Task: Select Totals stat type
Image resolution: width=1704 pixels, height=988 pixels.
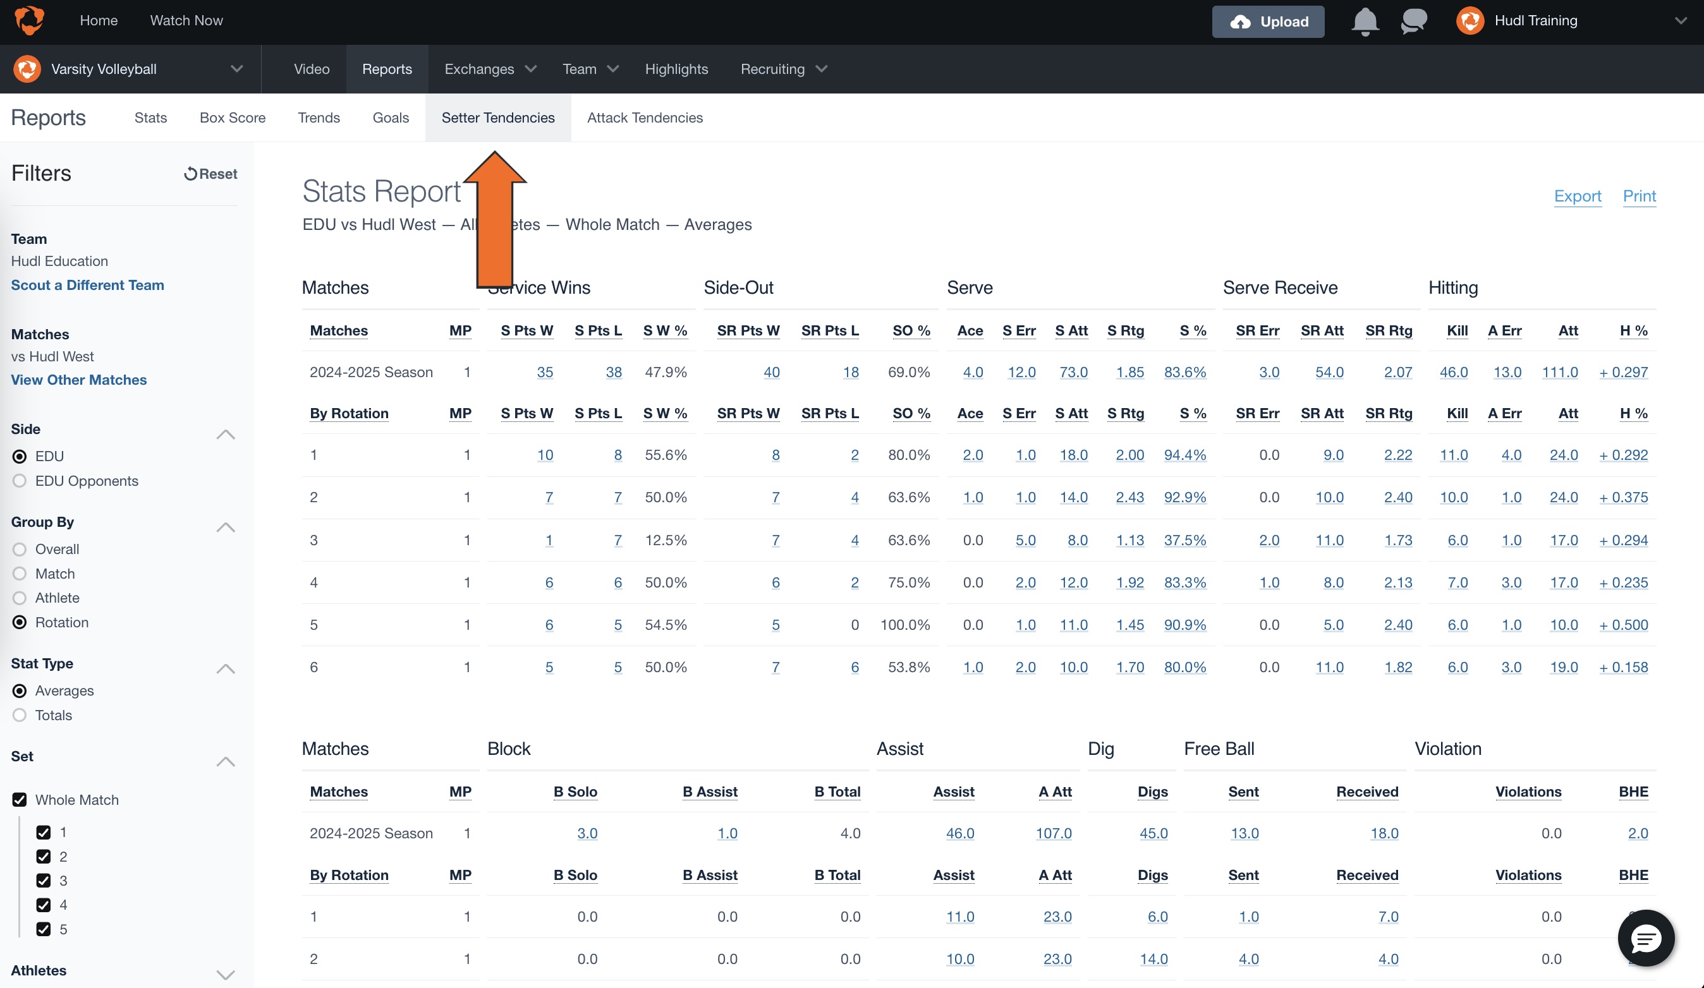Action: click(20, 714)
